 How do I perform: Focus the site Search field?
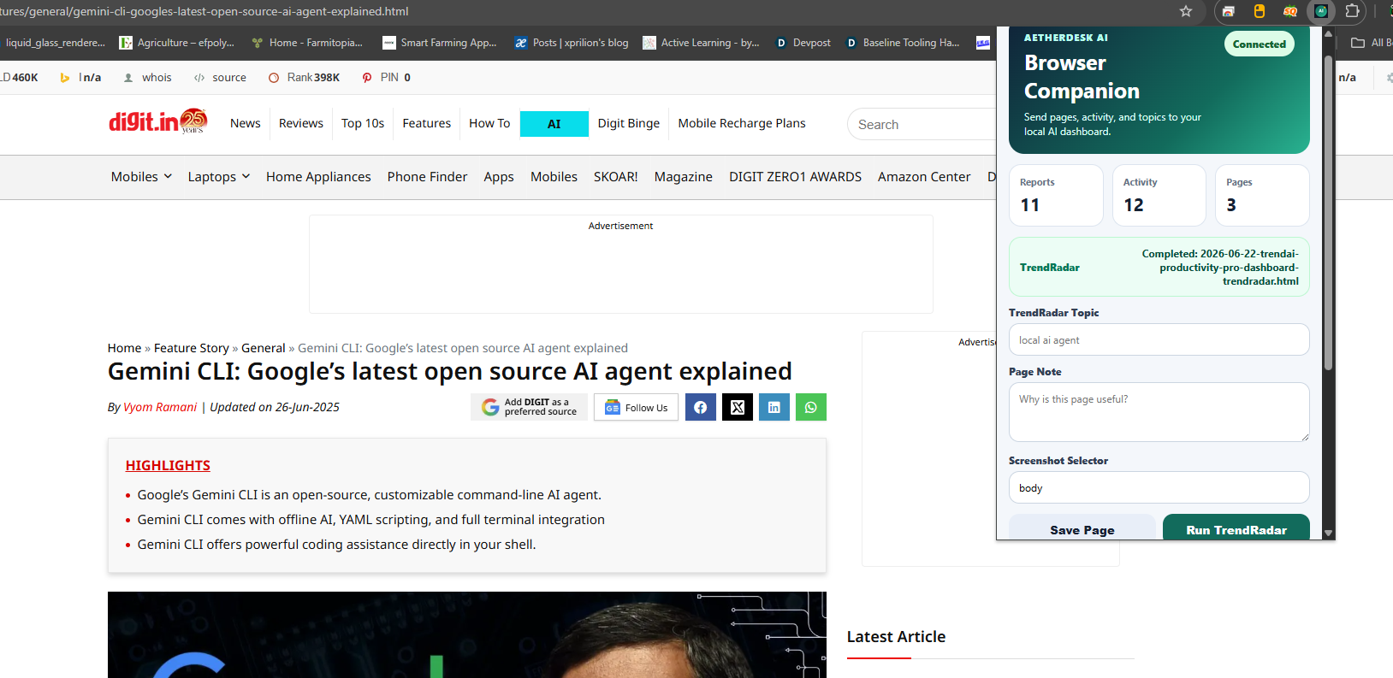922,124
